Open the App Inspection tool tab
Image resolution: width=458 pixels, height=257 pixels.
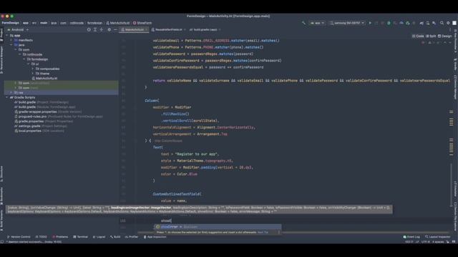tap(155, 237)
